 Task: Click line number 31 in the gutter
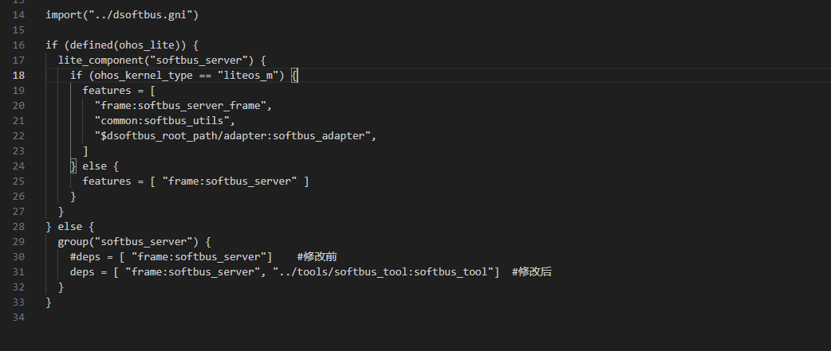(18, 271)
